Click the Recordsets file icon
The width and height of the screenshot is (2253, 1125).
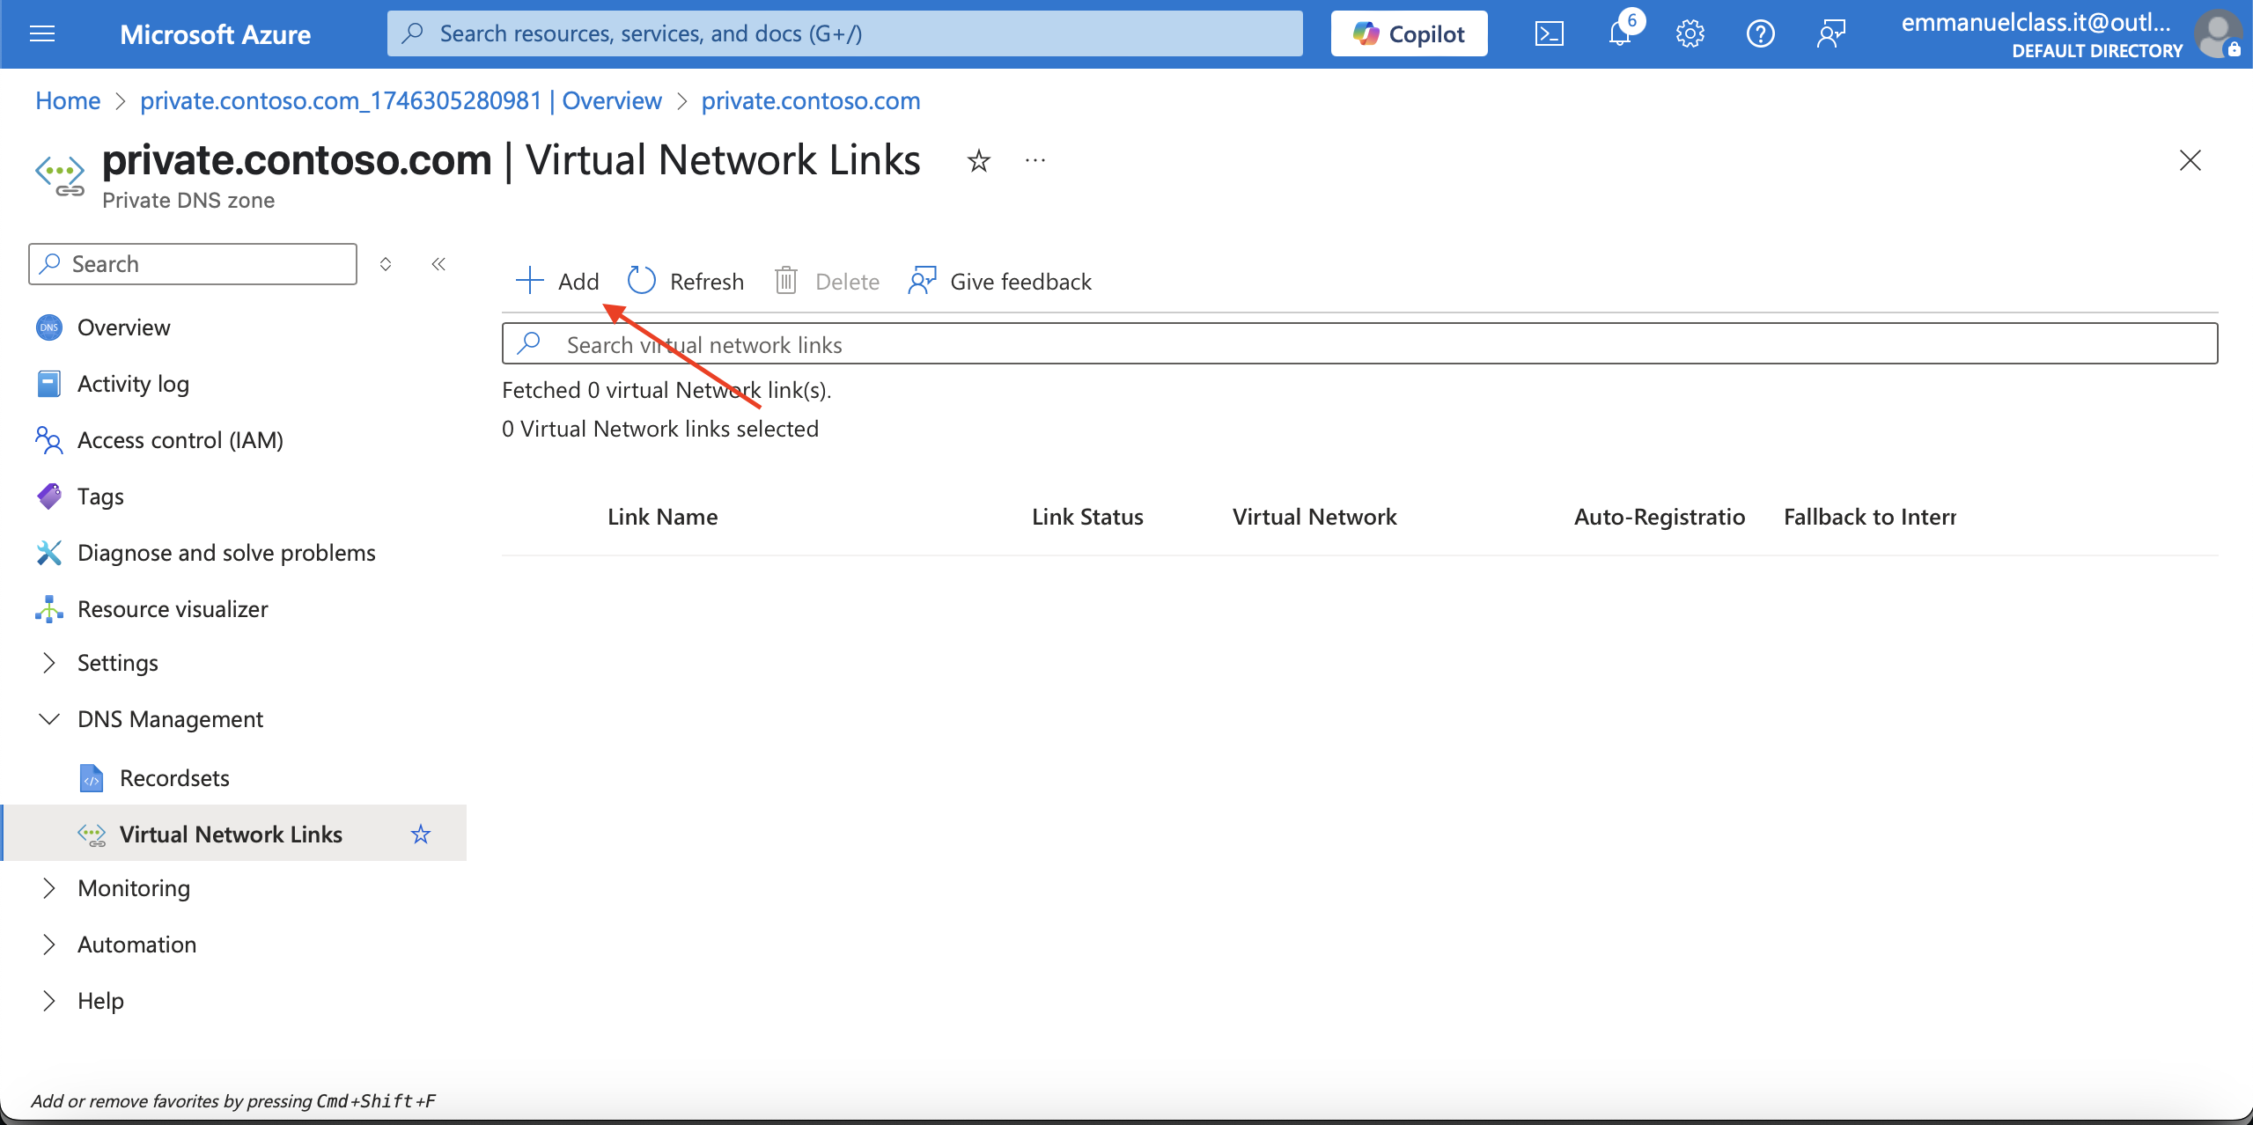(x=92, y=778)
